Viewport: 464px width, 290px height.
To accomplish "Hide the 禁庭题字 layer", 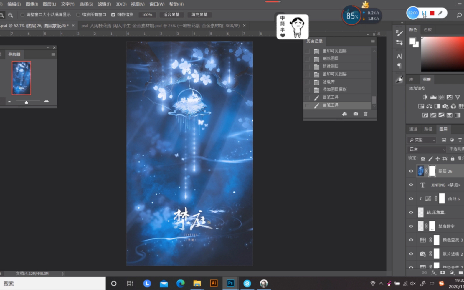I will [411, 226].
